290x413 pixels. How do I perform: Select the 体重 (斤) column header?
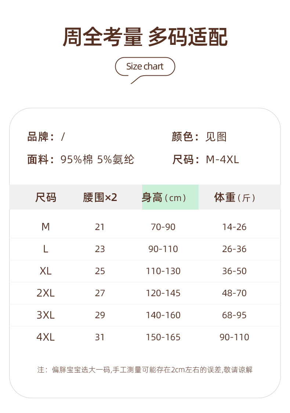235,198
